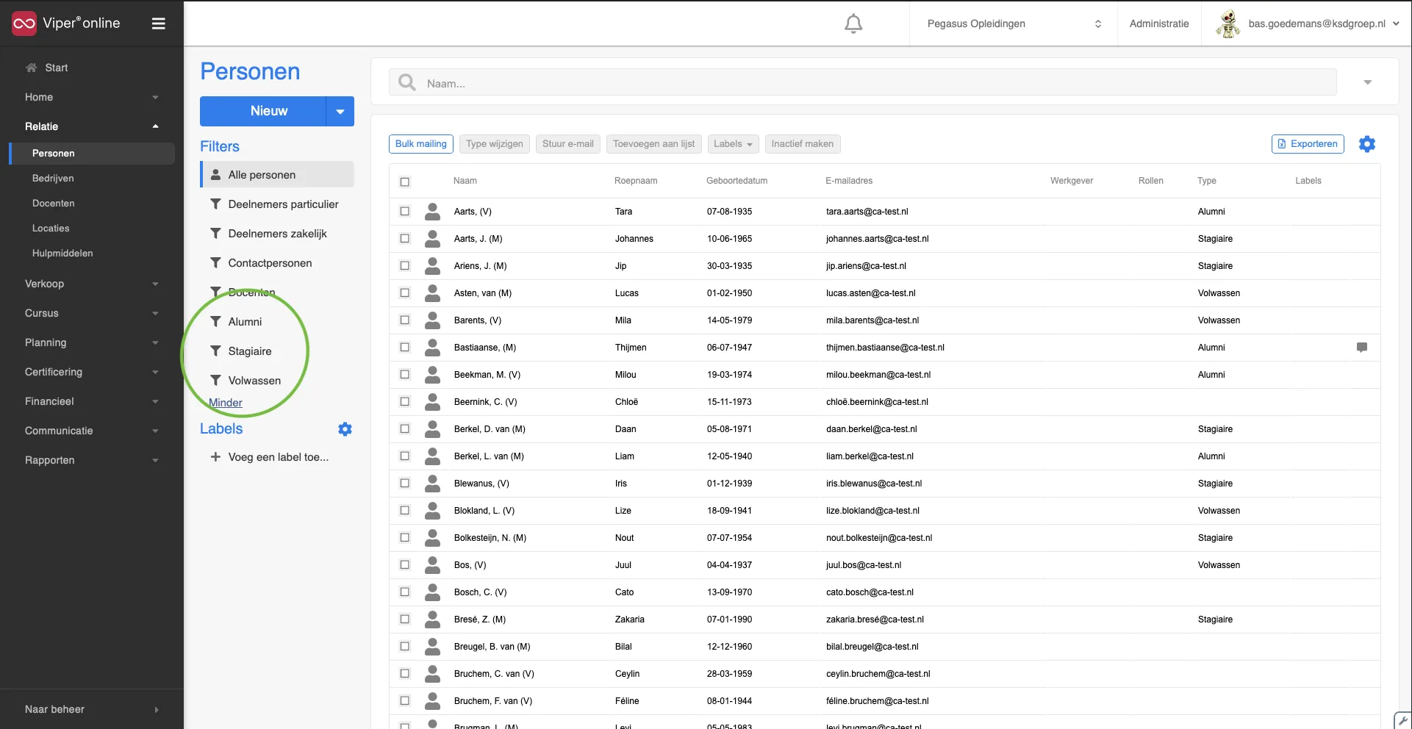Click the Viper online logo

tap(66, 24)
